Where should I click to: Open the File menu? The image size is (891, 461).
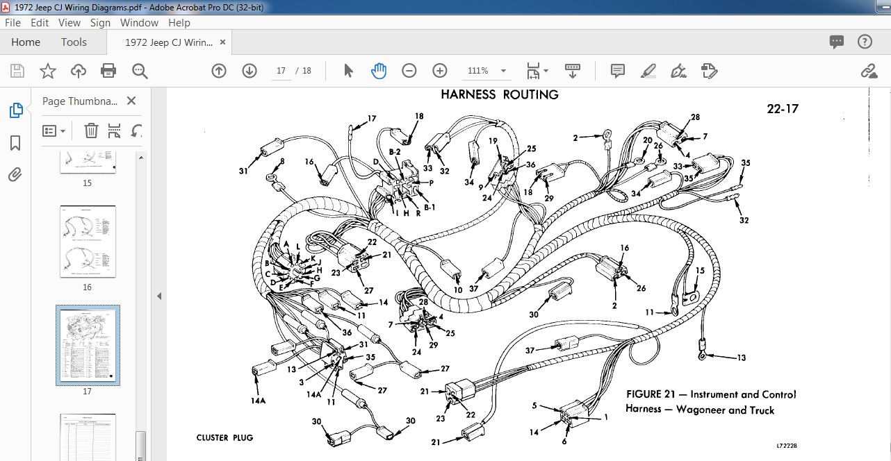click(13, 22)
